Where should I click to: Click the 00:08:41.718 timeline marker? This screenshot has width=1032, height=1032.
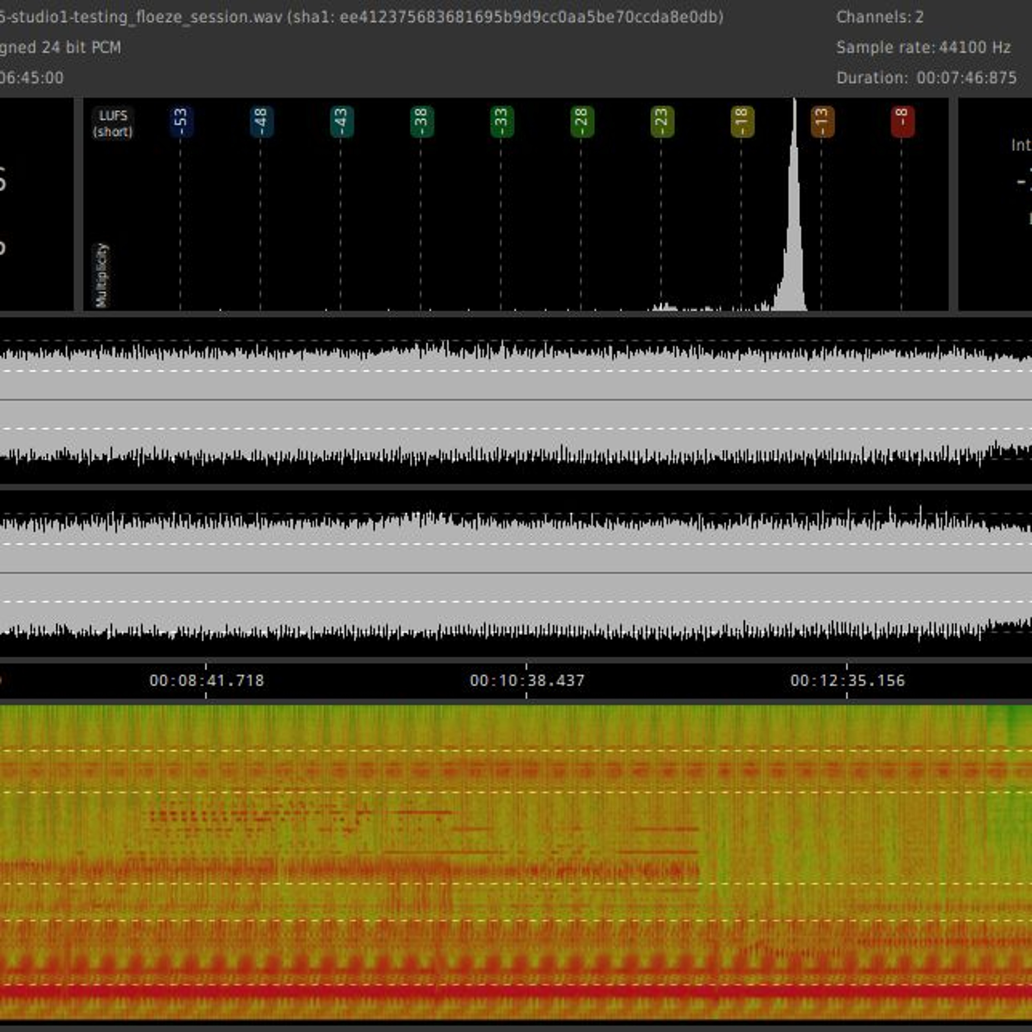(x=206, y=680)
